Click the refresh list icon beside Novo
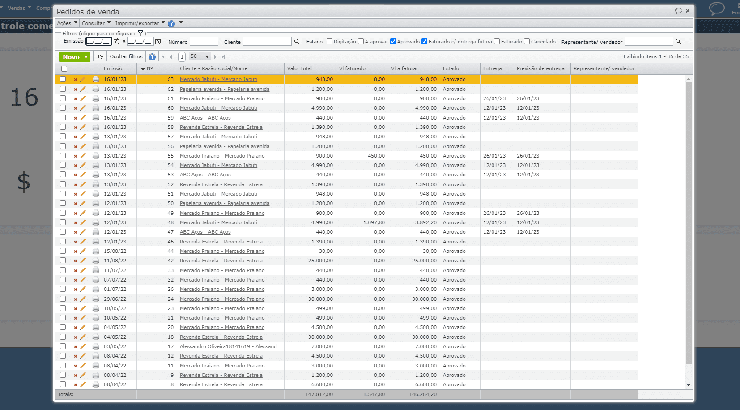 (100, 57)
